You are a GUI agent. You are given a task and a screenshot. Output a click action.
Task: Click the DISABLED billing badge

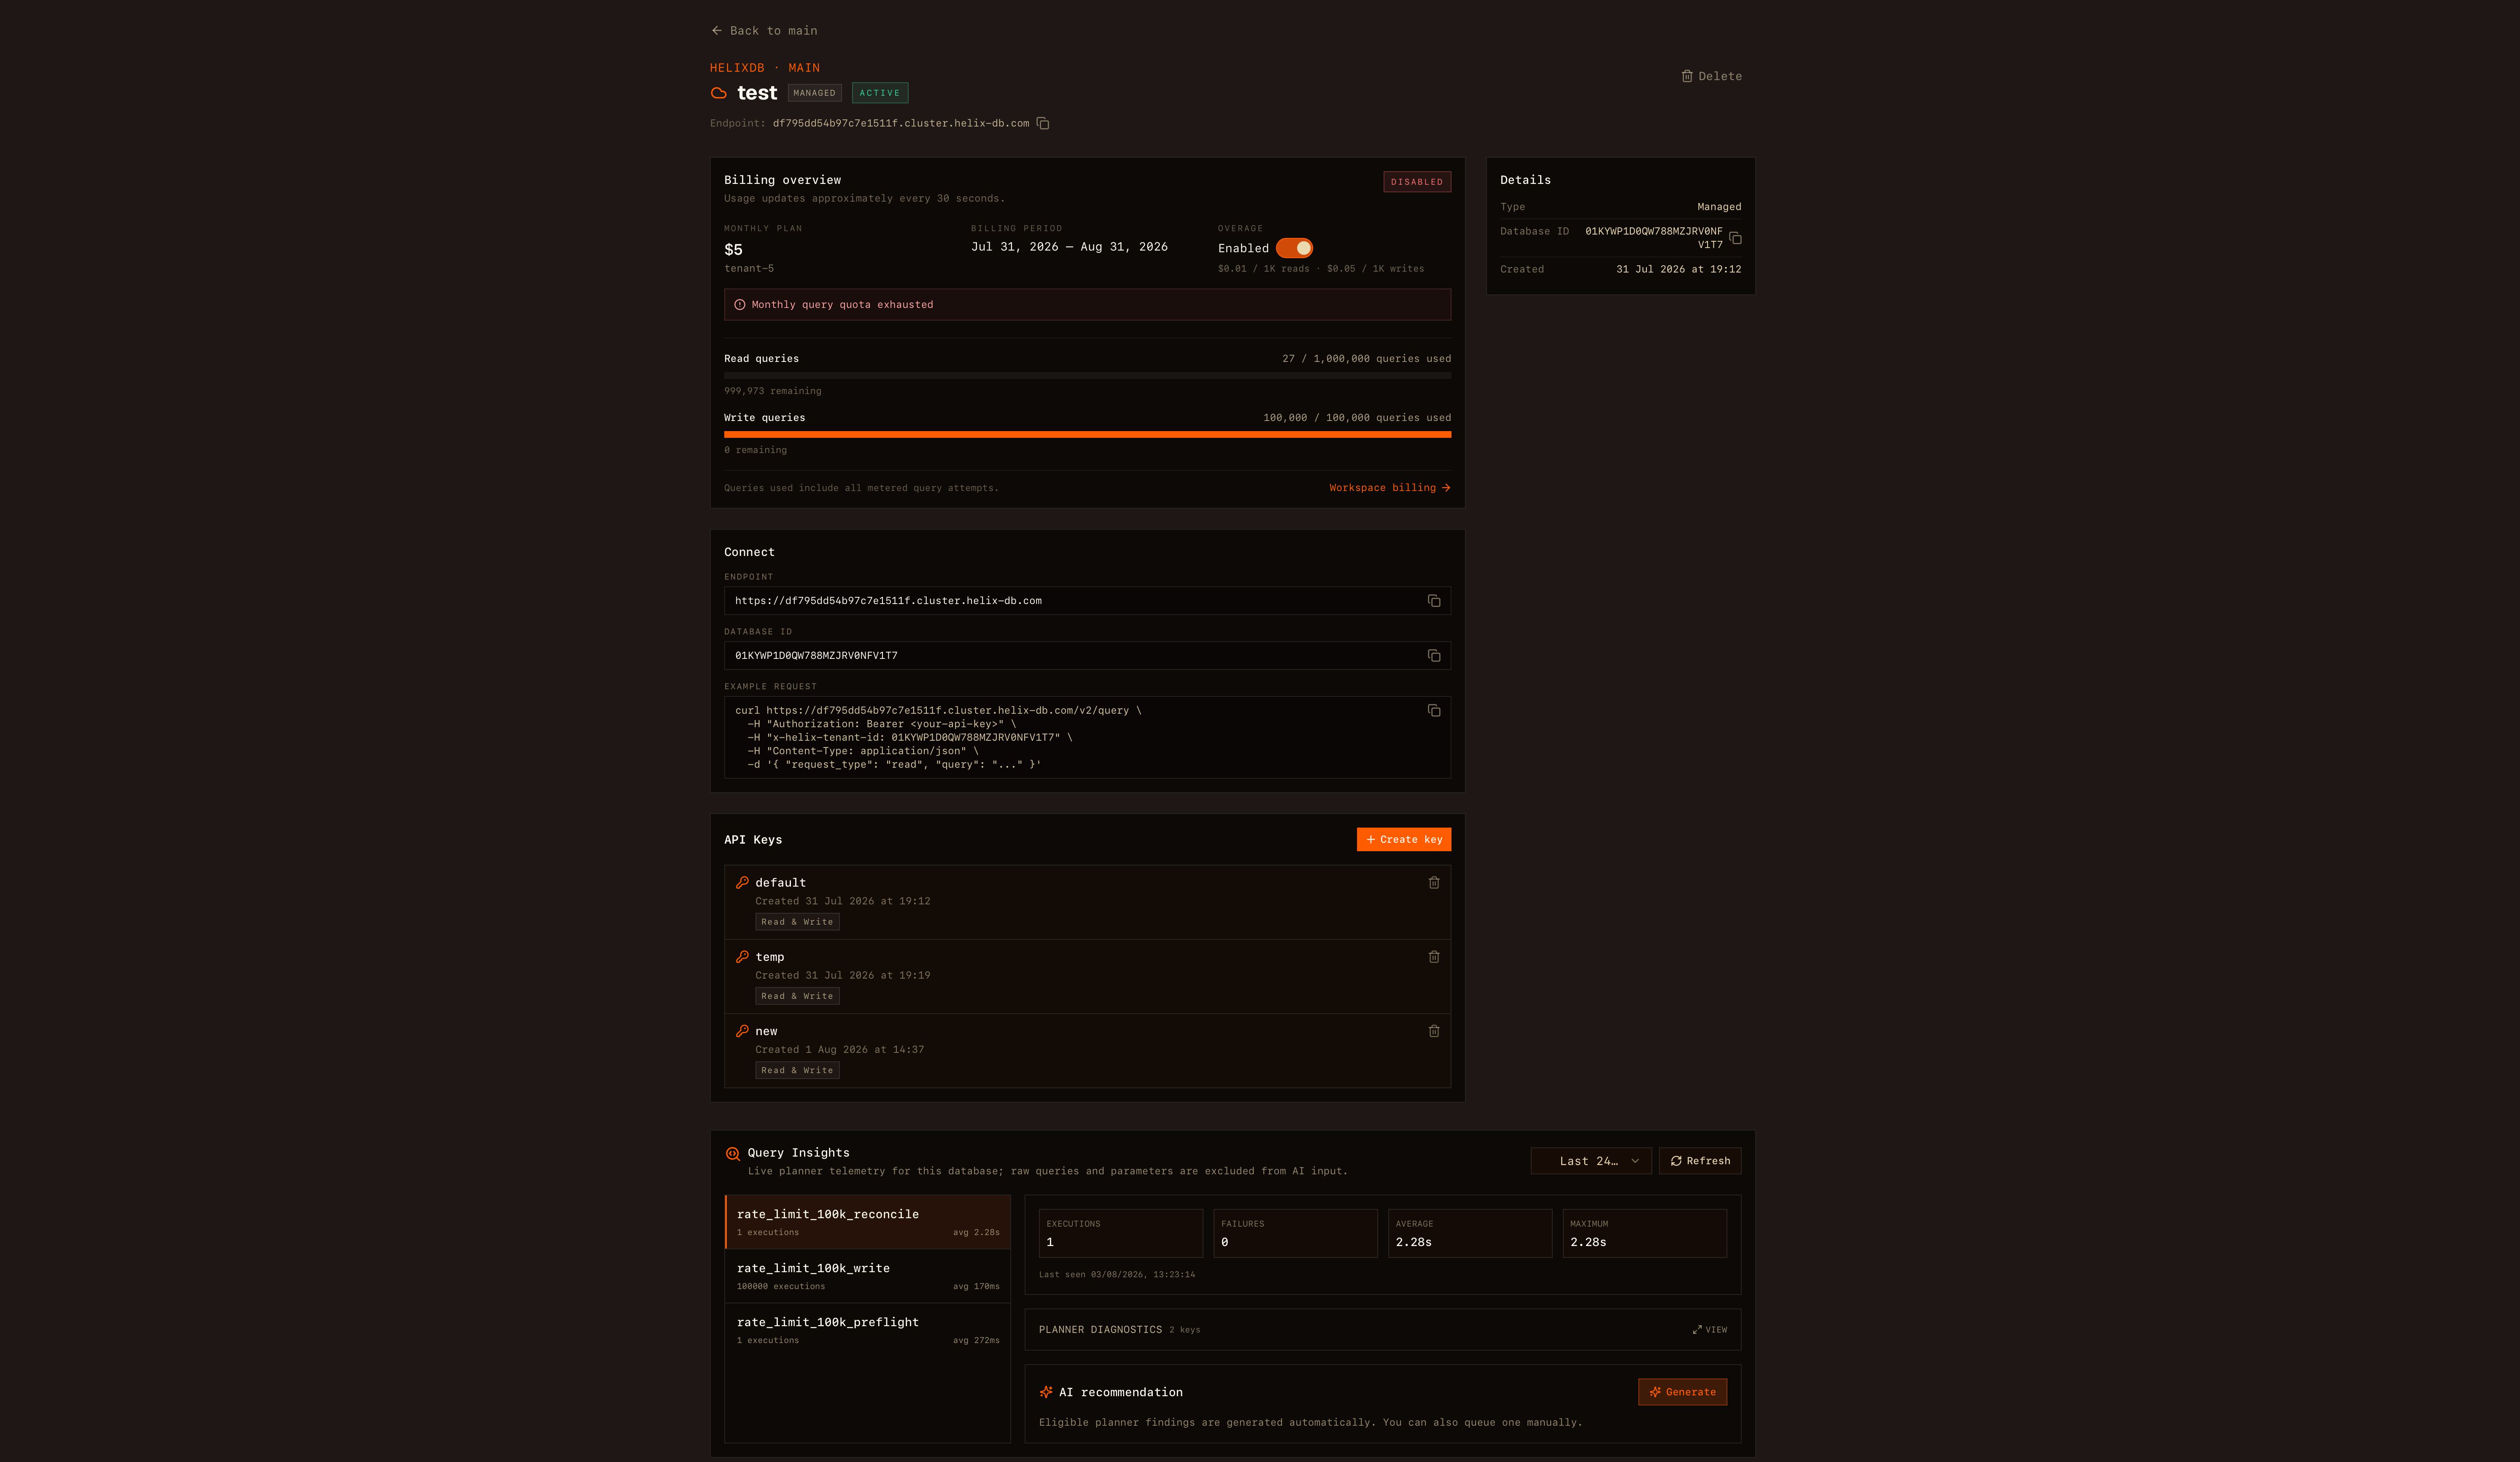tap(1417, 182)
